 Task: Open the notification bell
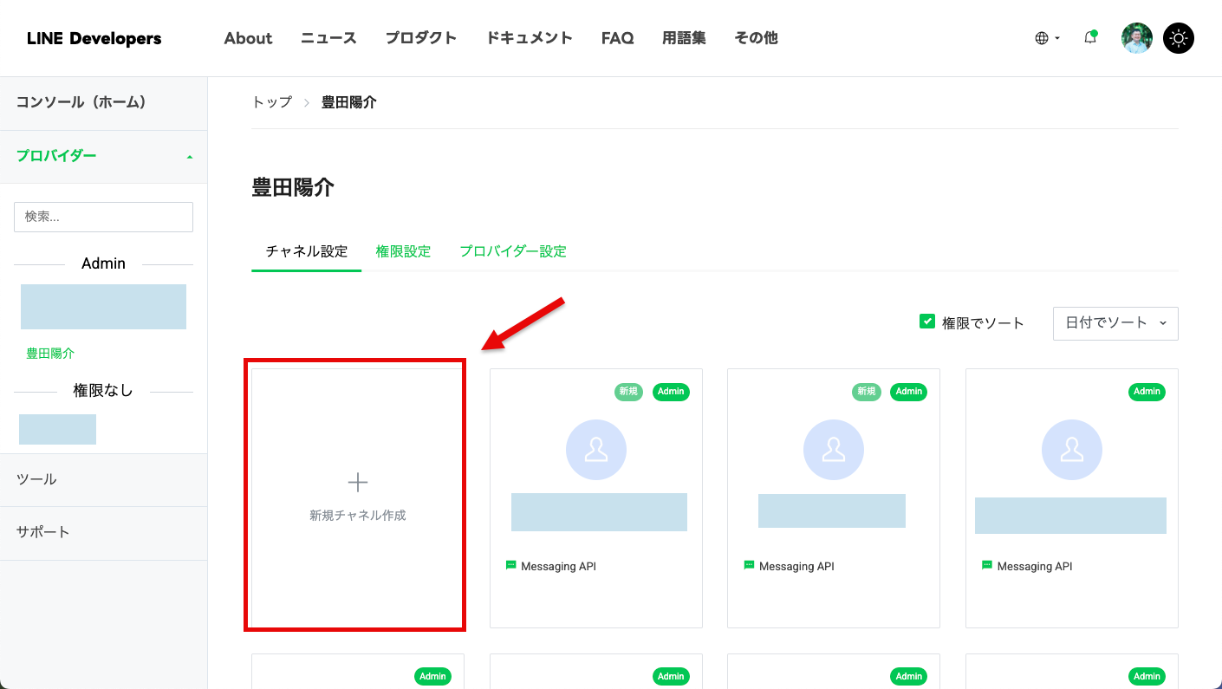coord(1090,38)
